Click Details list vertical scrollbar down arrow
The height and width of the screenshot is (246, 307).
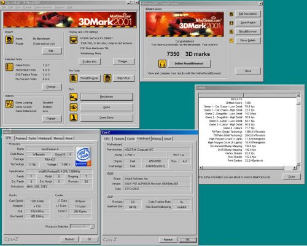point(298,164)
